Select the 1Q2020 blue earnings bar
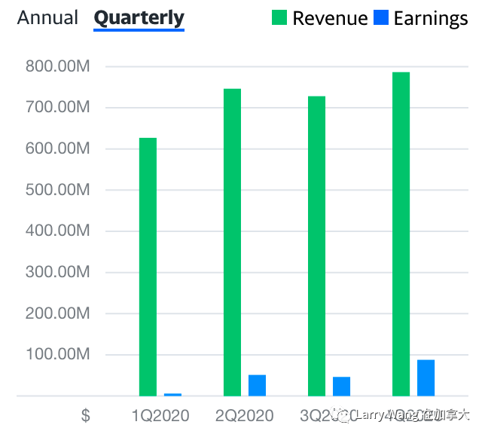Image resolution: width=485 pixels, height=437 pixels. tap(172, 395)
